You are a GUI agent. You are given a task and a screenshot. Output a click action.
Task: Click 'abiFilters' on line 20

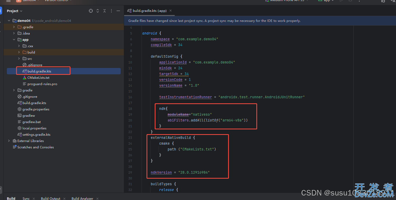click(178, 120)
